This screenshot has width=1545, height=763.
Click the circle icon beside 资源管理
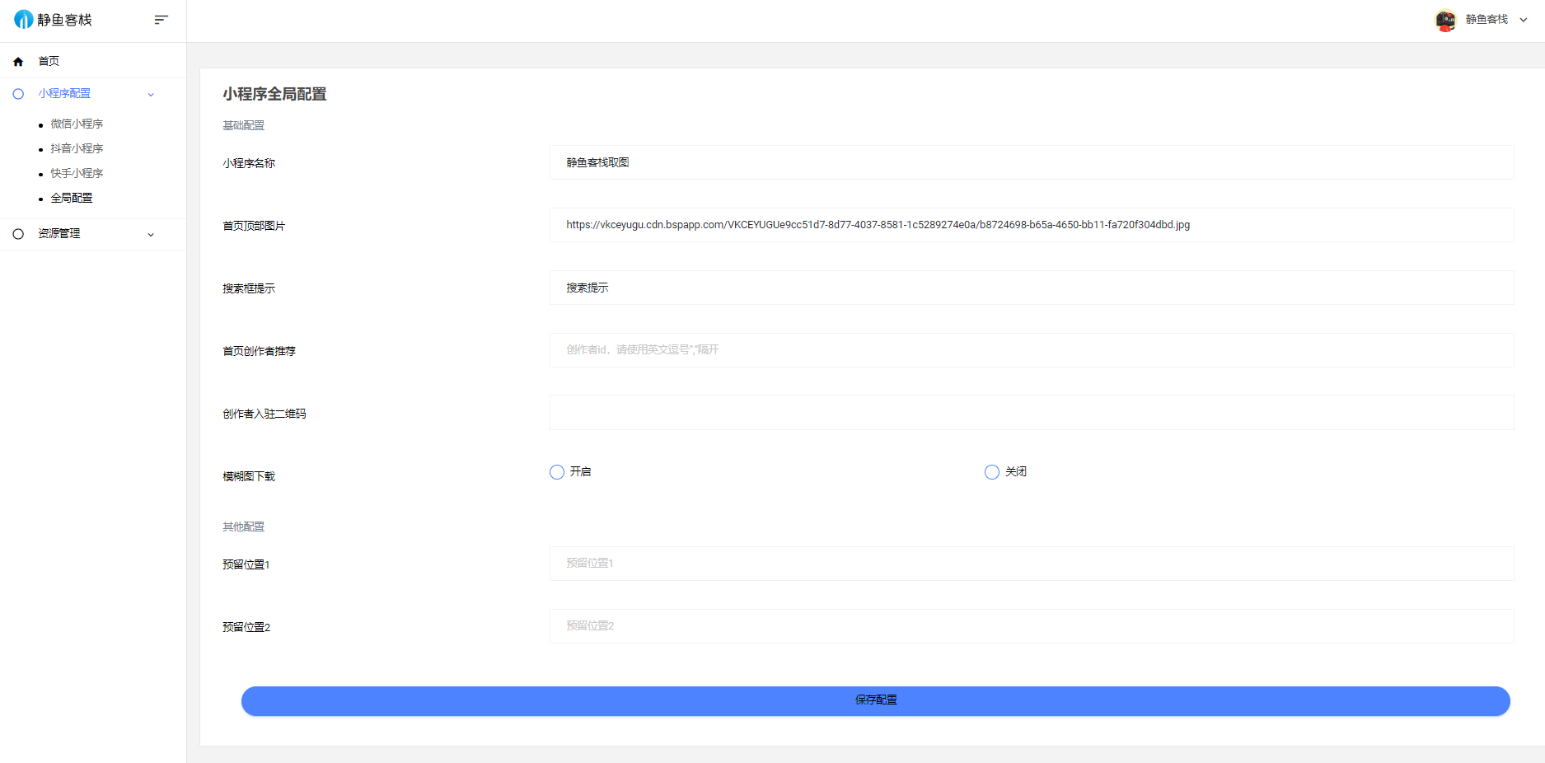[x=18, y=234]
